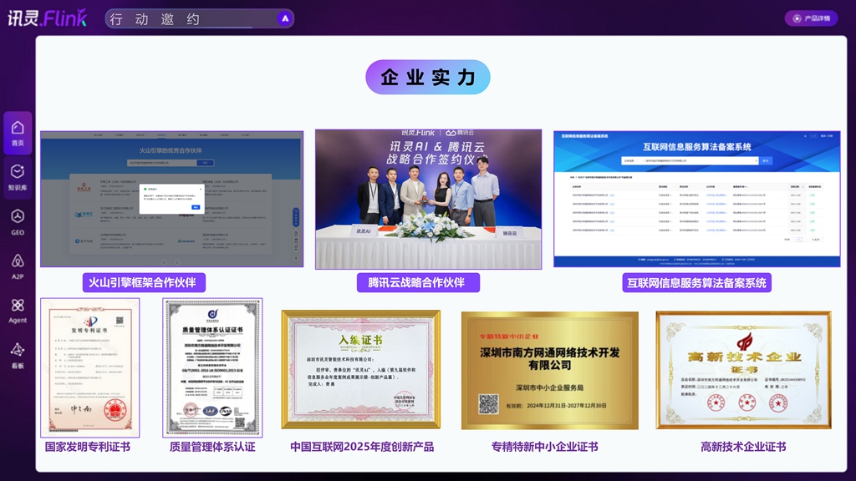
Task: Open the 入编证书 framed certificate
Action: click(361, 369)
